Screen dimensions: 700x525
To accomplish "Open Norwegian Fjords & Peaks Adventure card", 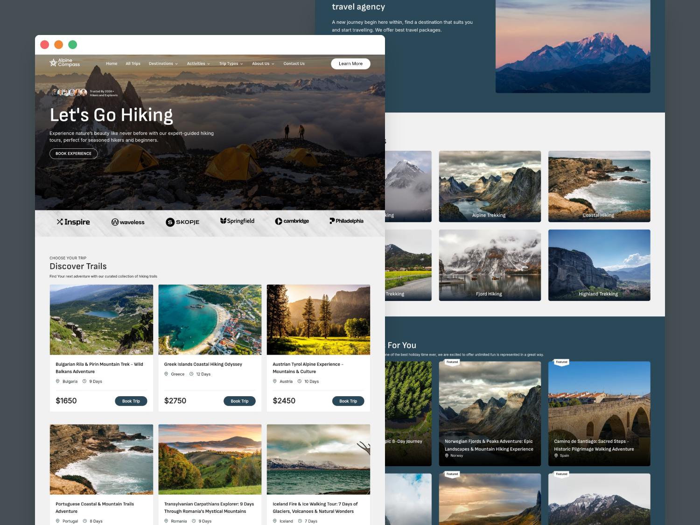I will pos(490,413).
